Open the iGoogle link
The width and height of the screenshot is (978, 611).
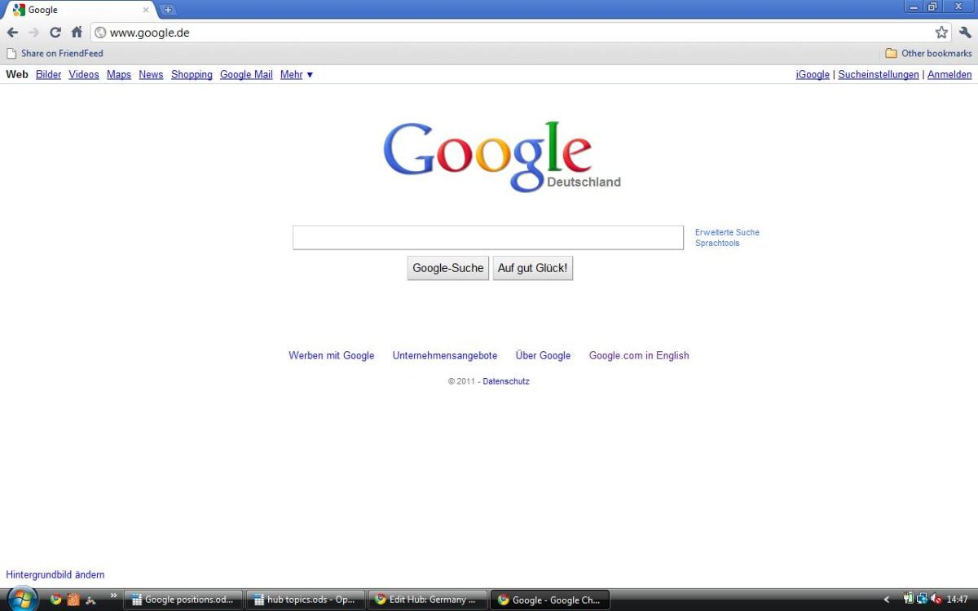point(813,74)
